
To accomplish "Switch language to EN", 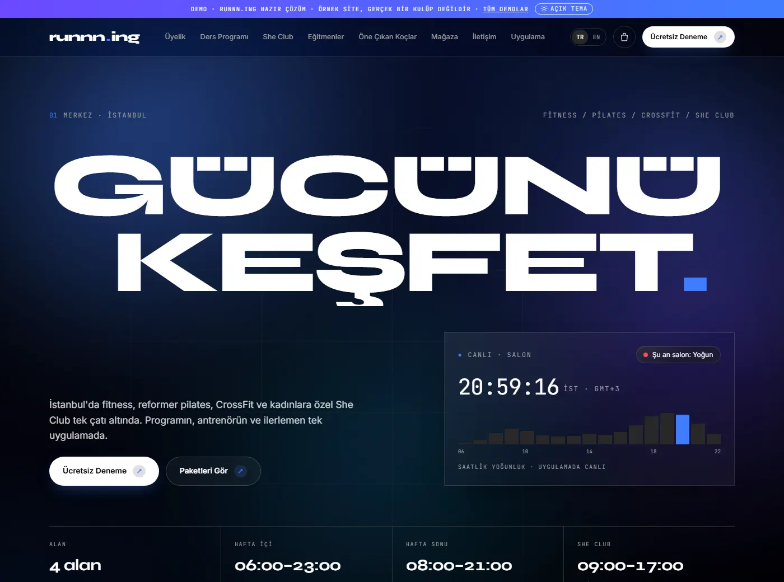I will point(596,37).
